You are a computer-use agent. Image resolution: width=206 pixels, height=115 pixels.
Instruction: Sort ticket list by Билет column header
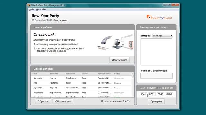tap(85, 74)
